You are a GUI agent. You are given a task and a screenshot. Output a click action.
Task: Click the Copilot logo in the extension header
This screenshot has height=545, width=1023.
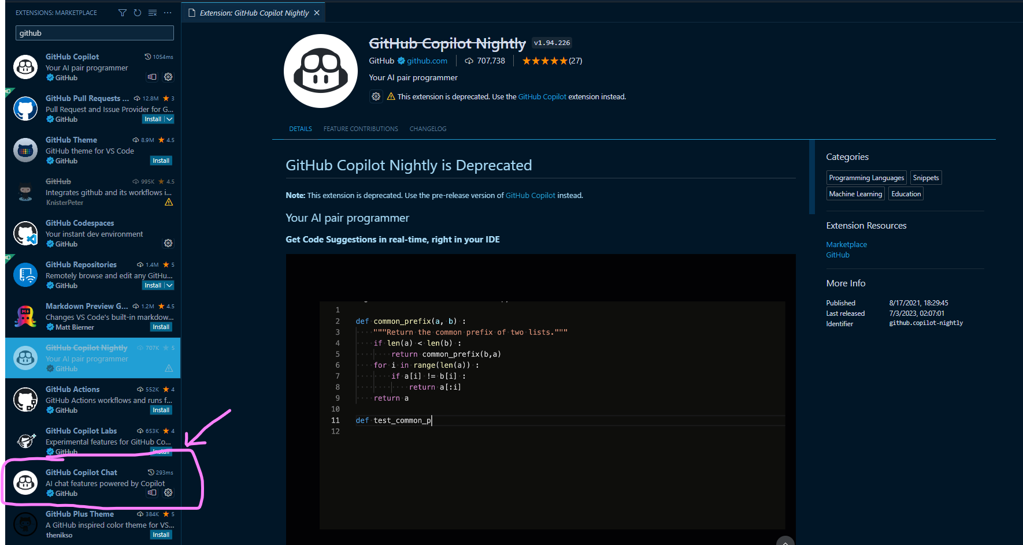point(321,71)
